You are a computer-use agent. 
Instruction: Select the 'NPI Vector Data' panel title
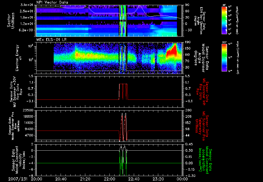click(52, 2)
